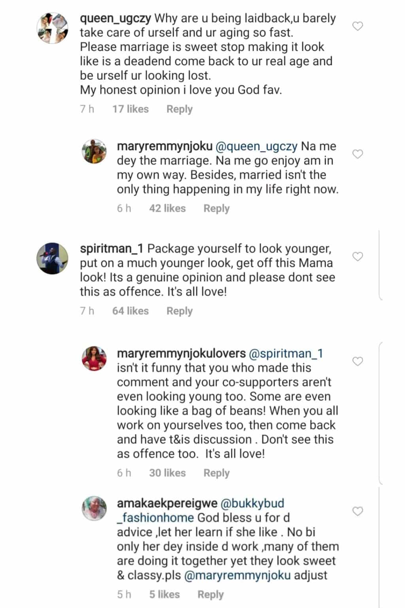Like amakaekpereigwe's comment heart
The width and height of the screenshot is (405, 608).
click(358, 511)
